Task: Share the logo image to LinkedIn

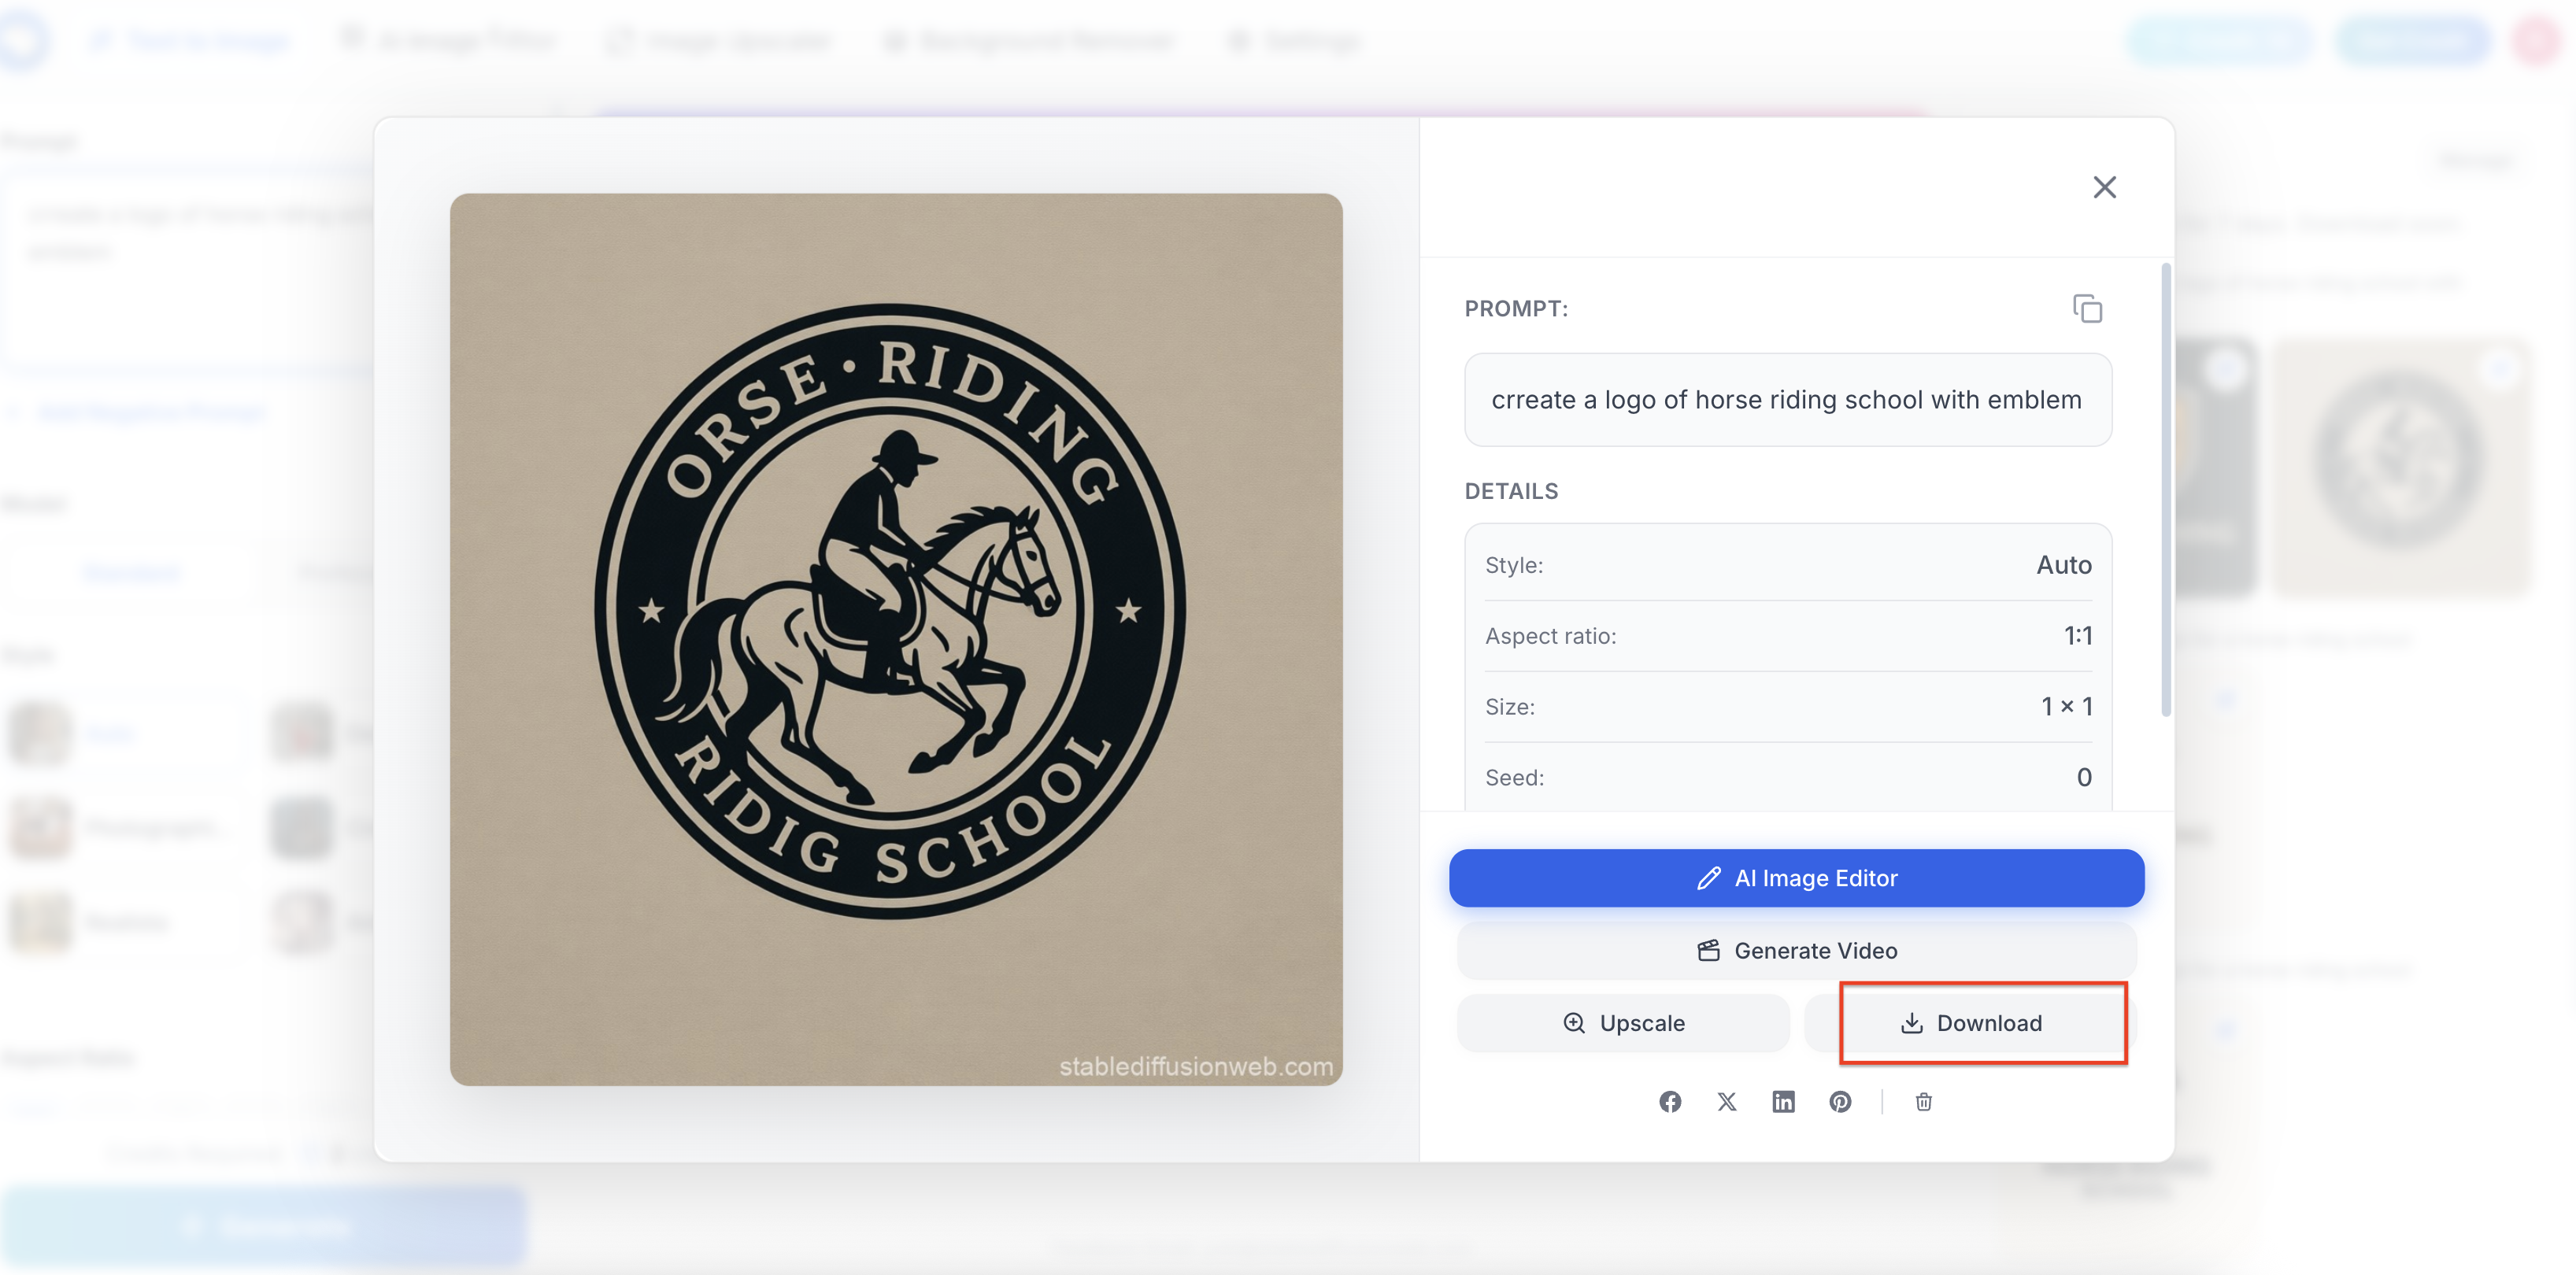Action: 1784,1101
